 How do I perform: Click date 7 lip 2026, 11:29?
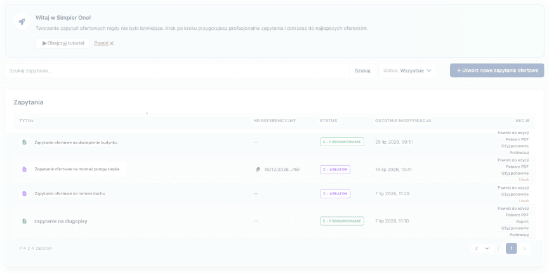point(392,194)
